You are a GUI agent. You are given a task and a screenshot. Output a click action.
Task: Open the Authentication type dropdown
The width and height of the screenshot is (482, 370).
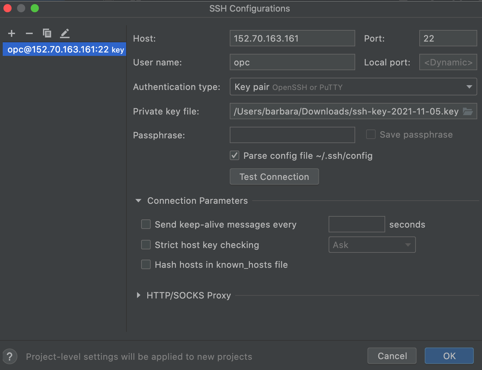[x=353, y=87]
